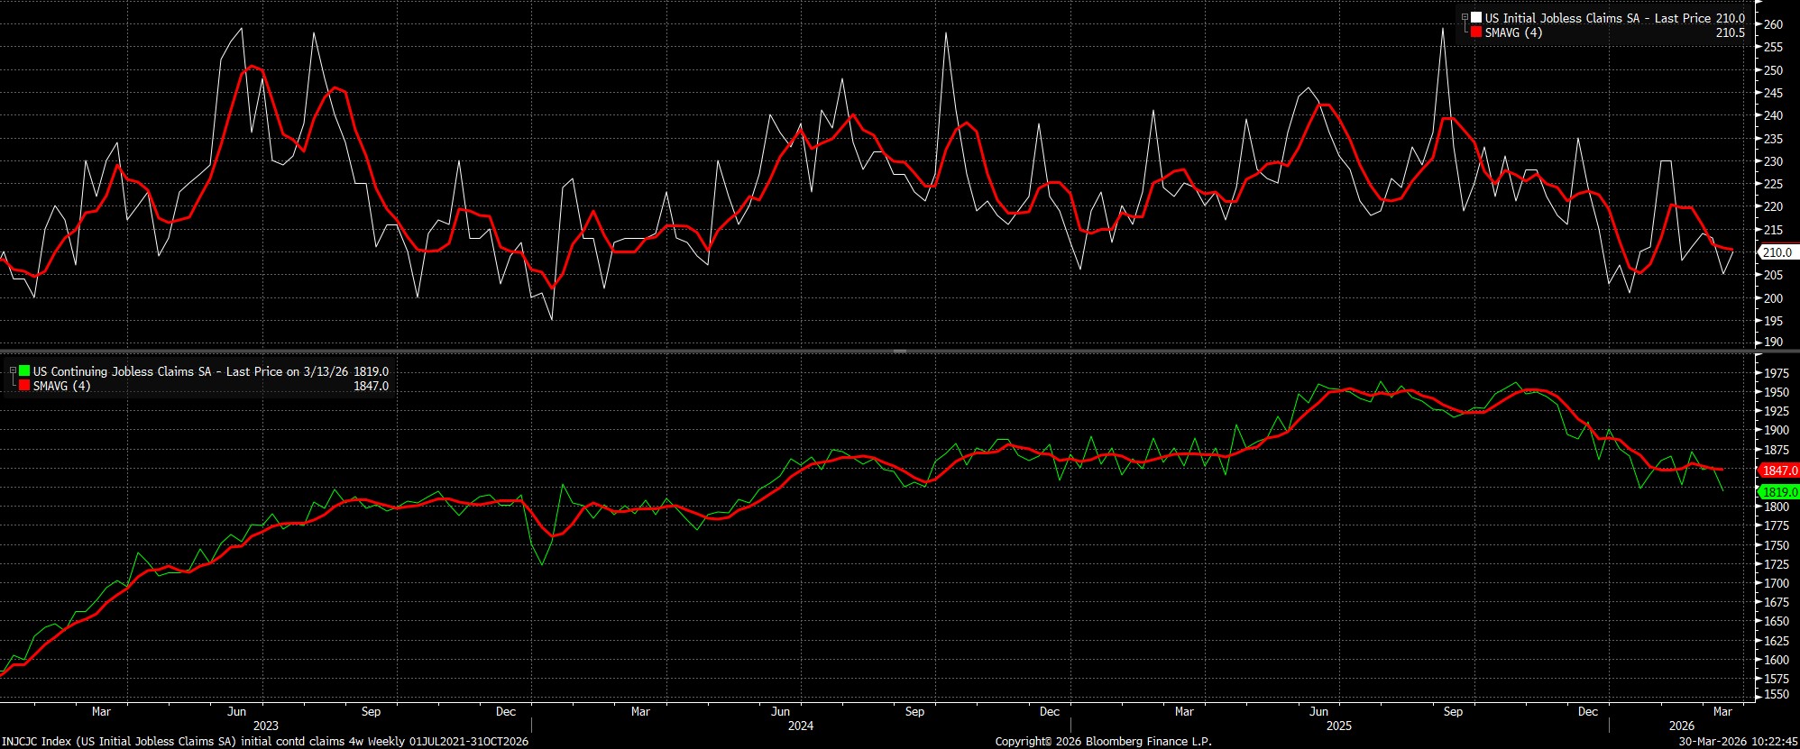Image resolution: width=1800 pixels, height=749 pixels.
Task: Click the 2026 year label on time axis
Action: [x=1681, y=726]
